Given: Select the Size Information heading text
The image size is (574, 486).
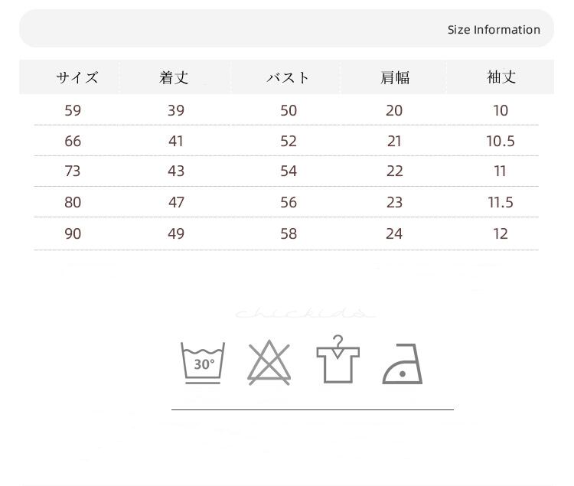Looking at the screenshot, I should coord(494,30).
